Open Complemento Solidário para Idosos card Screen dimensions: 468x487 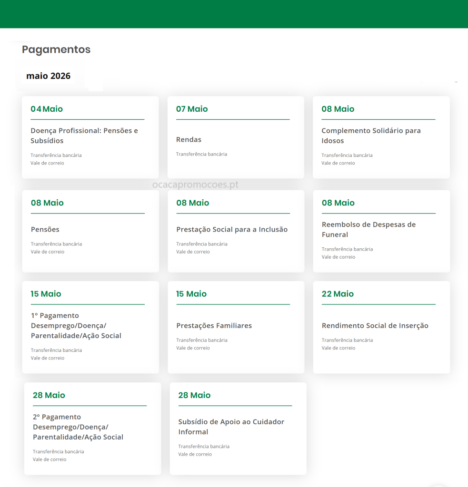tap(371, 136)
